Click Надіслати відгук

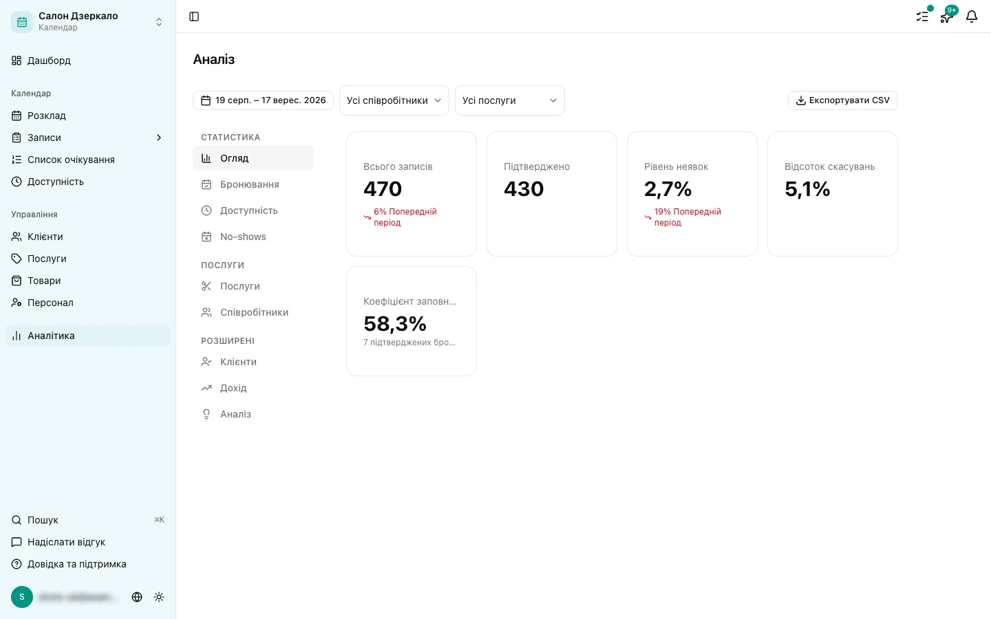point(87,542)
